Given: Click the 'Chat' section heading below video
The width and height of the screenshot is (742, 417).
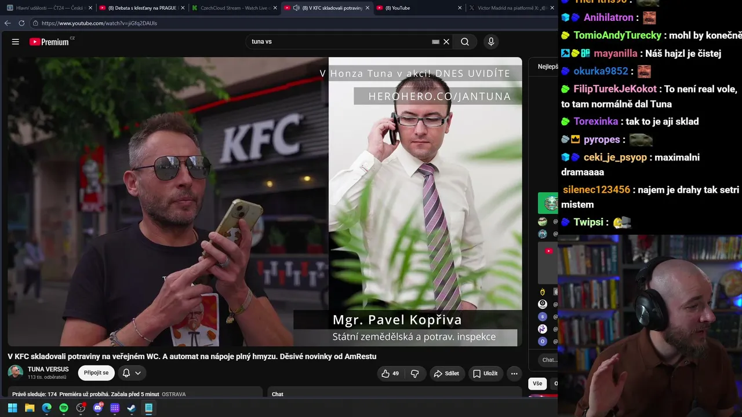Looking at the screenshot, I should [278, 394].
